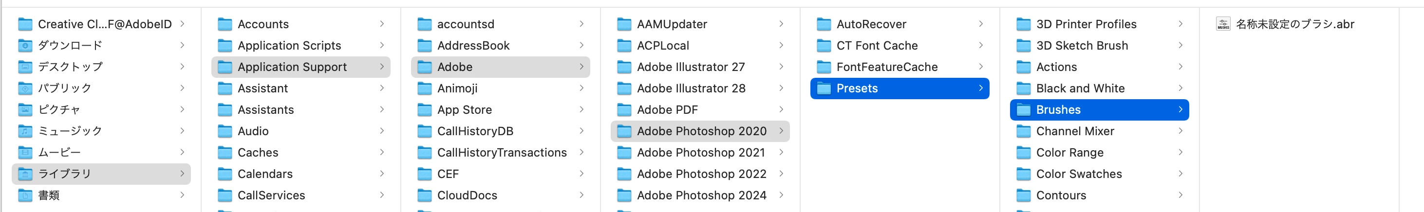The width and height of the screenshot is (1424, 212).
Task: Click the パブリック folder icon
Action: pos(25,88)
